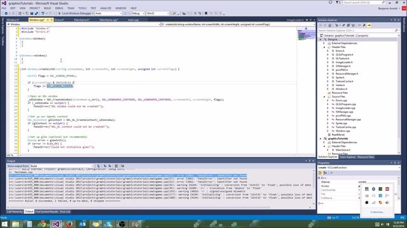Click the Home icon in Solution Explorer
This screenshot has width=407, height=228.
[x=329, y=25]
